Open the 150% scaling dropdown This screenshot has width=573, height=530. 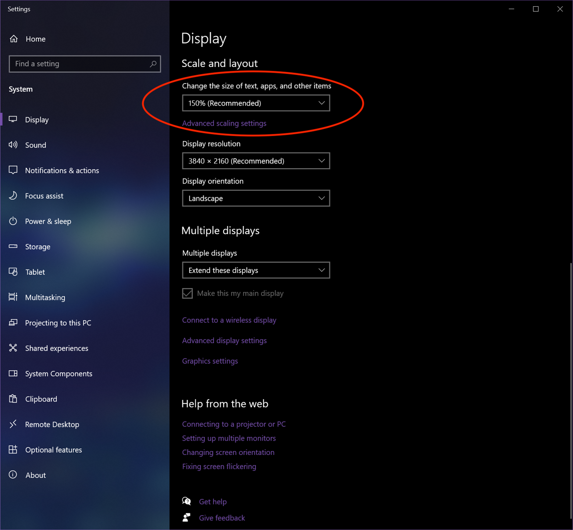coord(256,103)
